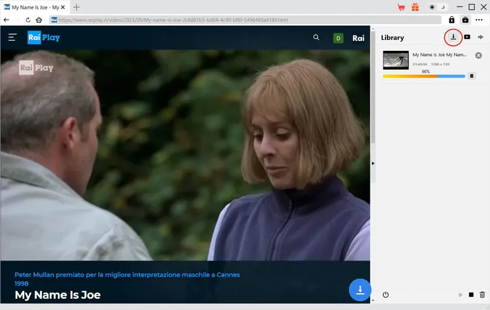Image resolution: width=490 pixels, height=310 pixels.
Task: Switch to the Video library tab
Action: click(467, 37)
